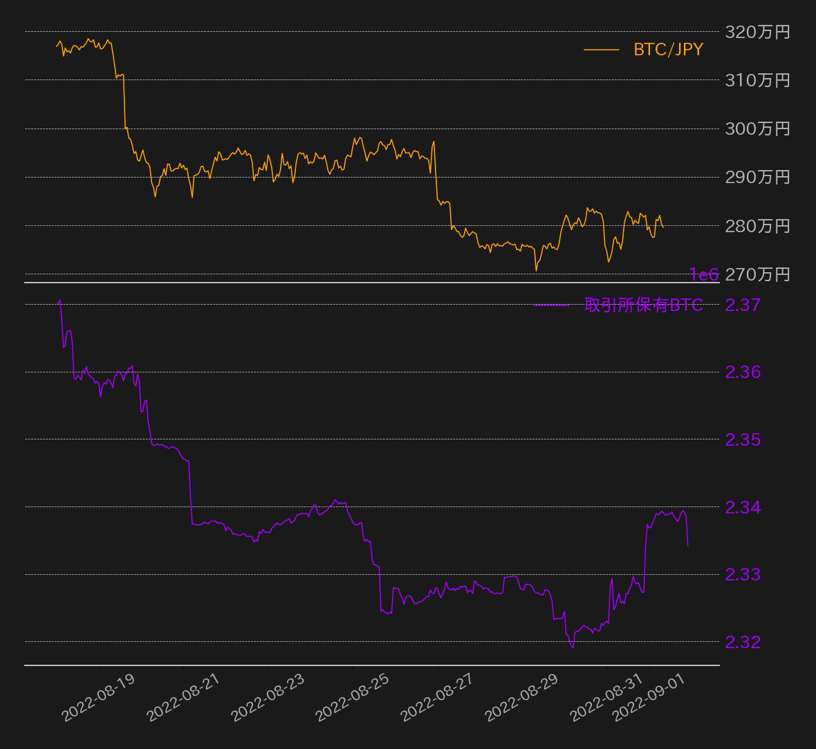Select the 2022-08-19 date label

98,698
